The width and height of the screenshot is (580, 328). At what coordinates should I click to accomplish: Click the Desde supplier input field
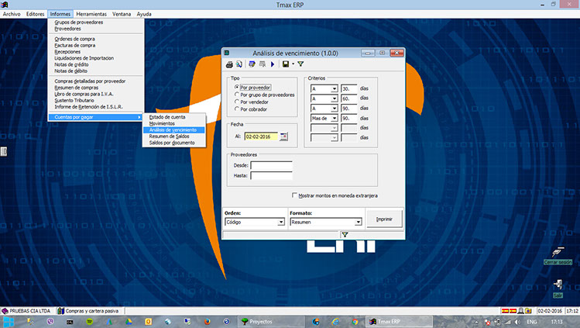click(271, 165)
